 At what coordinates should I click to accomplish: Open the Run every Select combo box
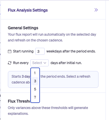pyautogui.click(x=39, y=63)
